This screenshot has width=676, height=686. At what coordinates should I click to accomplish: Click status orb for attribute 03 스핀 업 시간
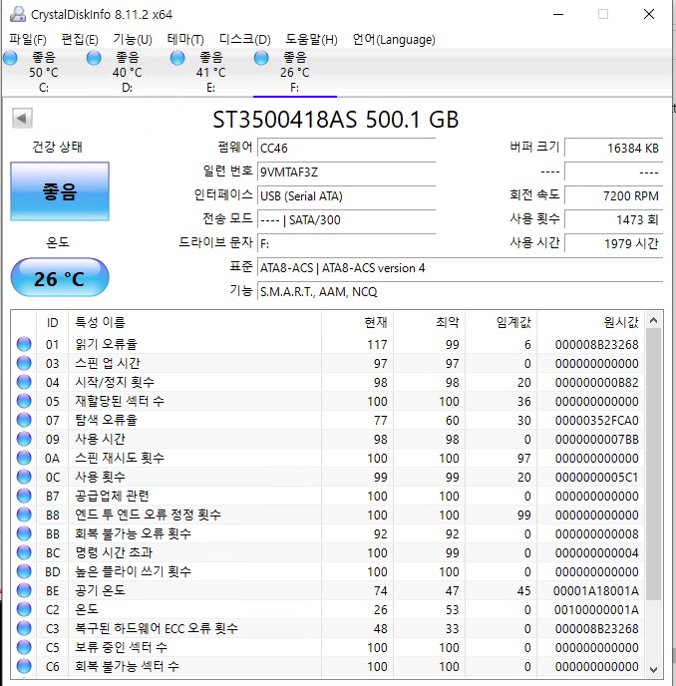pyautogui.click(x=24, y=363)
